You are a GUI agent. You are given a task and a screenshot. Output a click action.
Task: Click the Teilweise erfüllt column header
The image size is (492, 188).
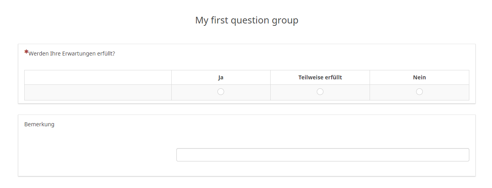320,77
